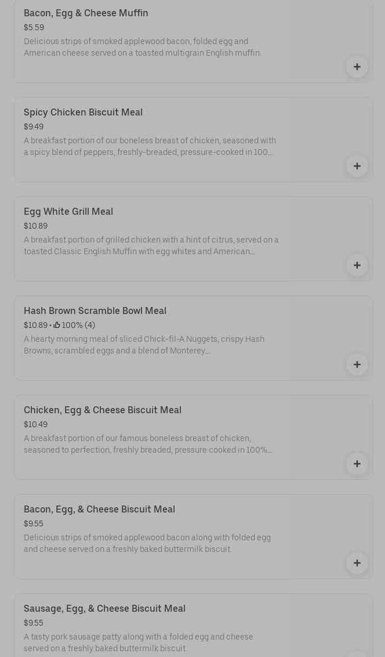
Task: Open Chicken, Egg & Cheese Biscuit Meal title
Action: [103, 410]
